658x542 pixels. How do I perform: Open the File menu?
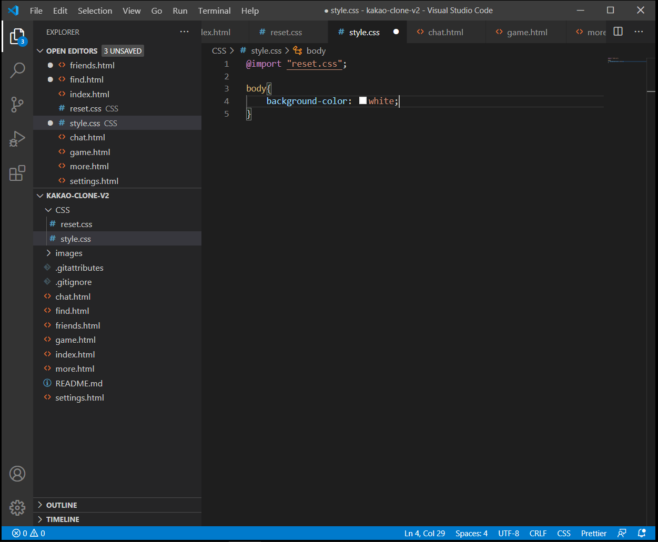36,11
